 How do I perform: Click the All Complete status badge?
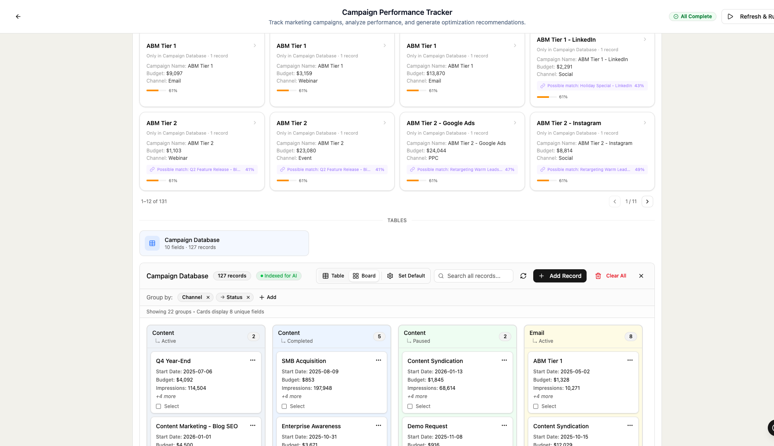[x=693, y=17]
